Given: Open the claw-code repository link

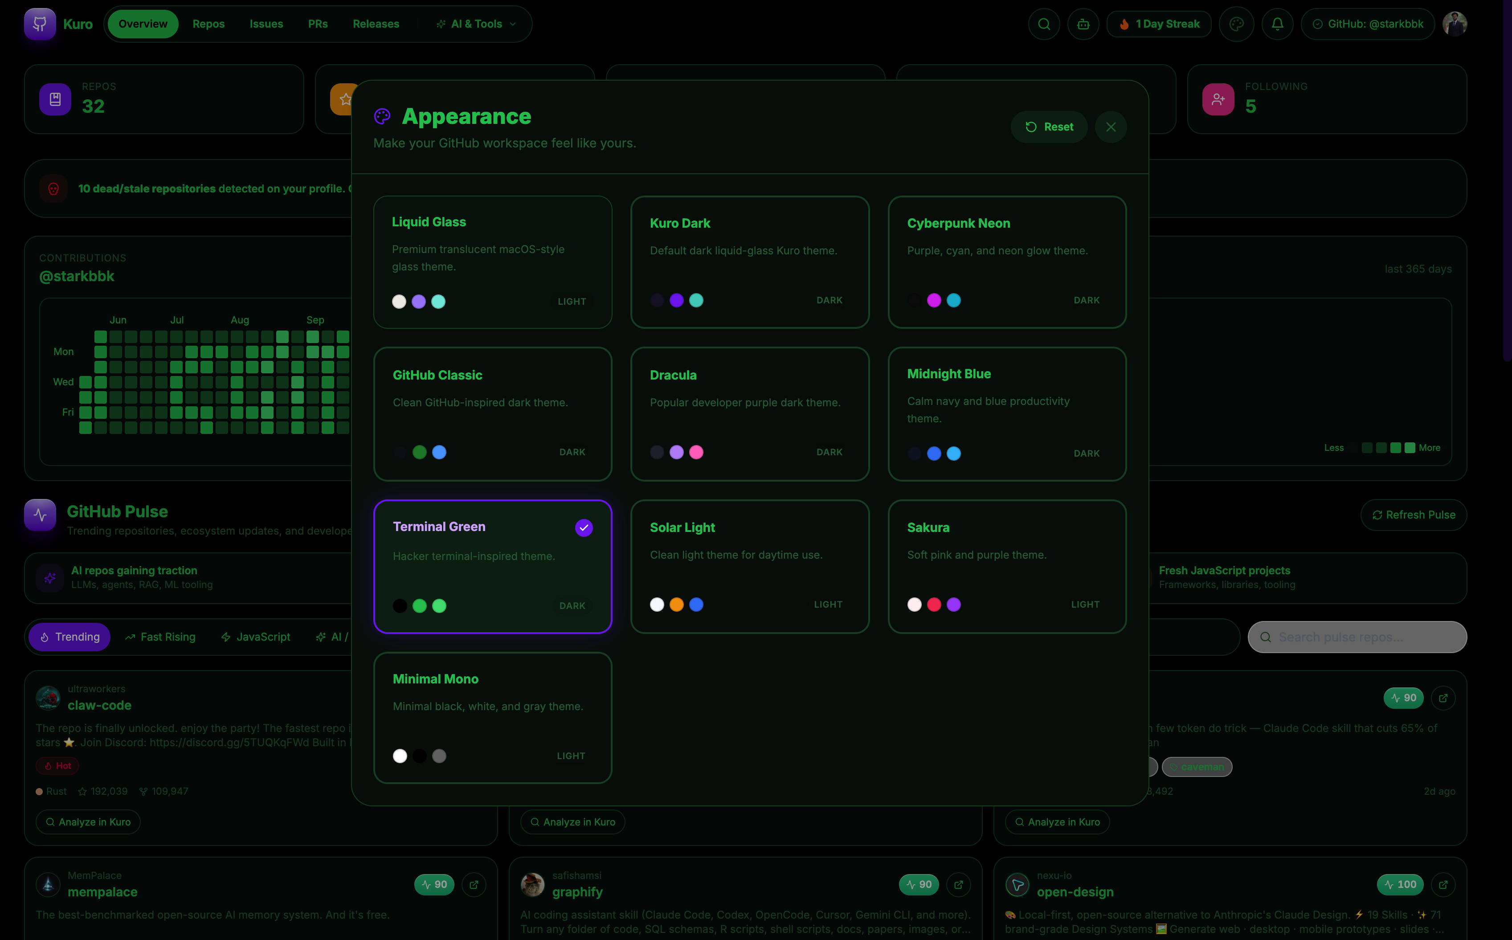Looking at the screenshot, I should (99, 705).
